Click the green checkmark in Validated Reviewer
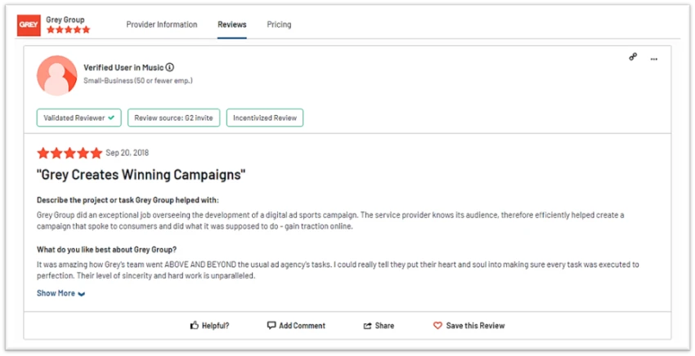Screen dimensions: 695x356 pos(111,118)
